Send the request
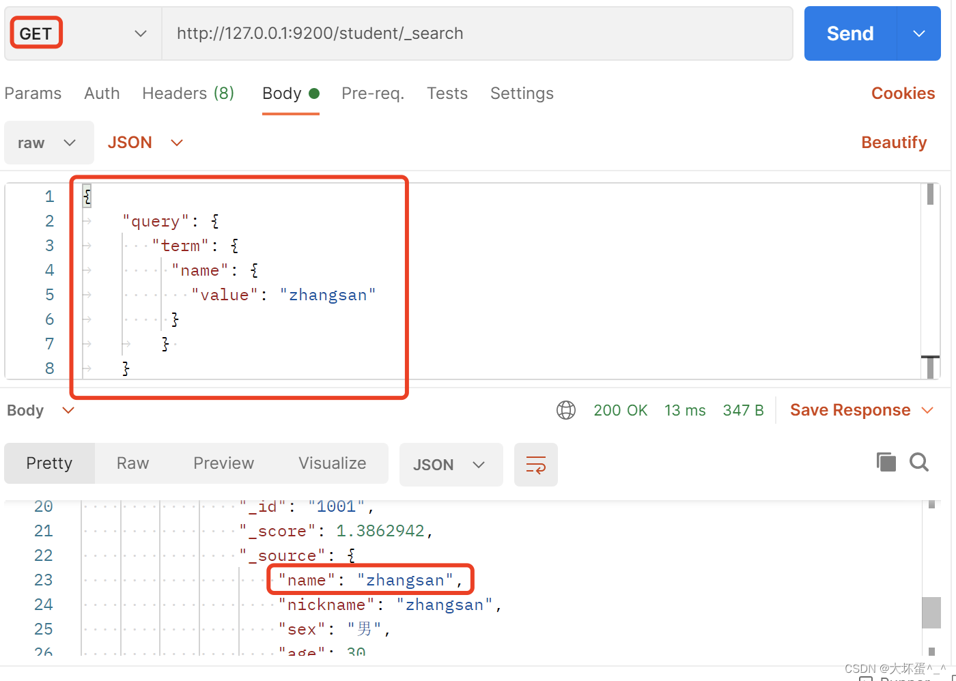The width and height of the screenshot is (956, 681). click(x=850, y=33)
